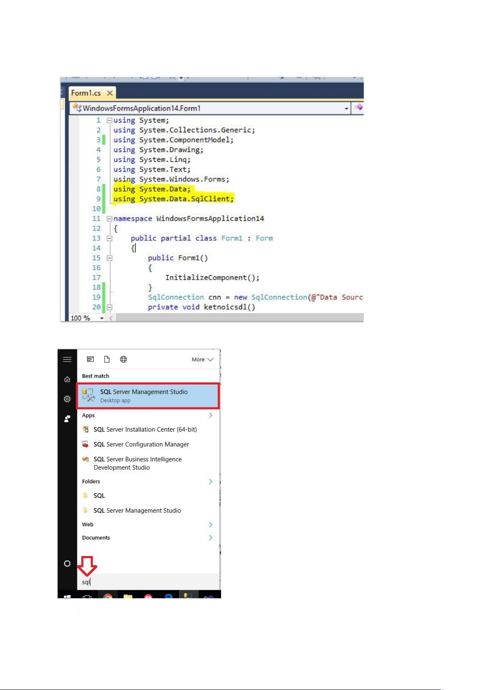The image size is (488, 690).
Task: Collapse the namespace WindowsFormsApplication14 block
Action: coord(109,219)
